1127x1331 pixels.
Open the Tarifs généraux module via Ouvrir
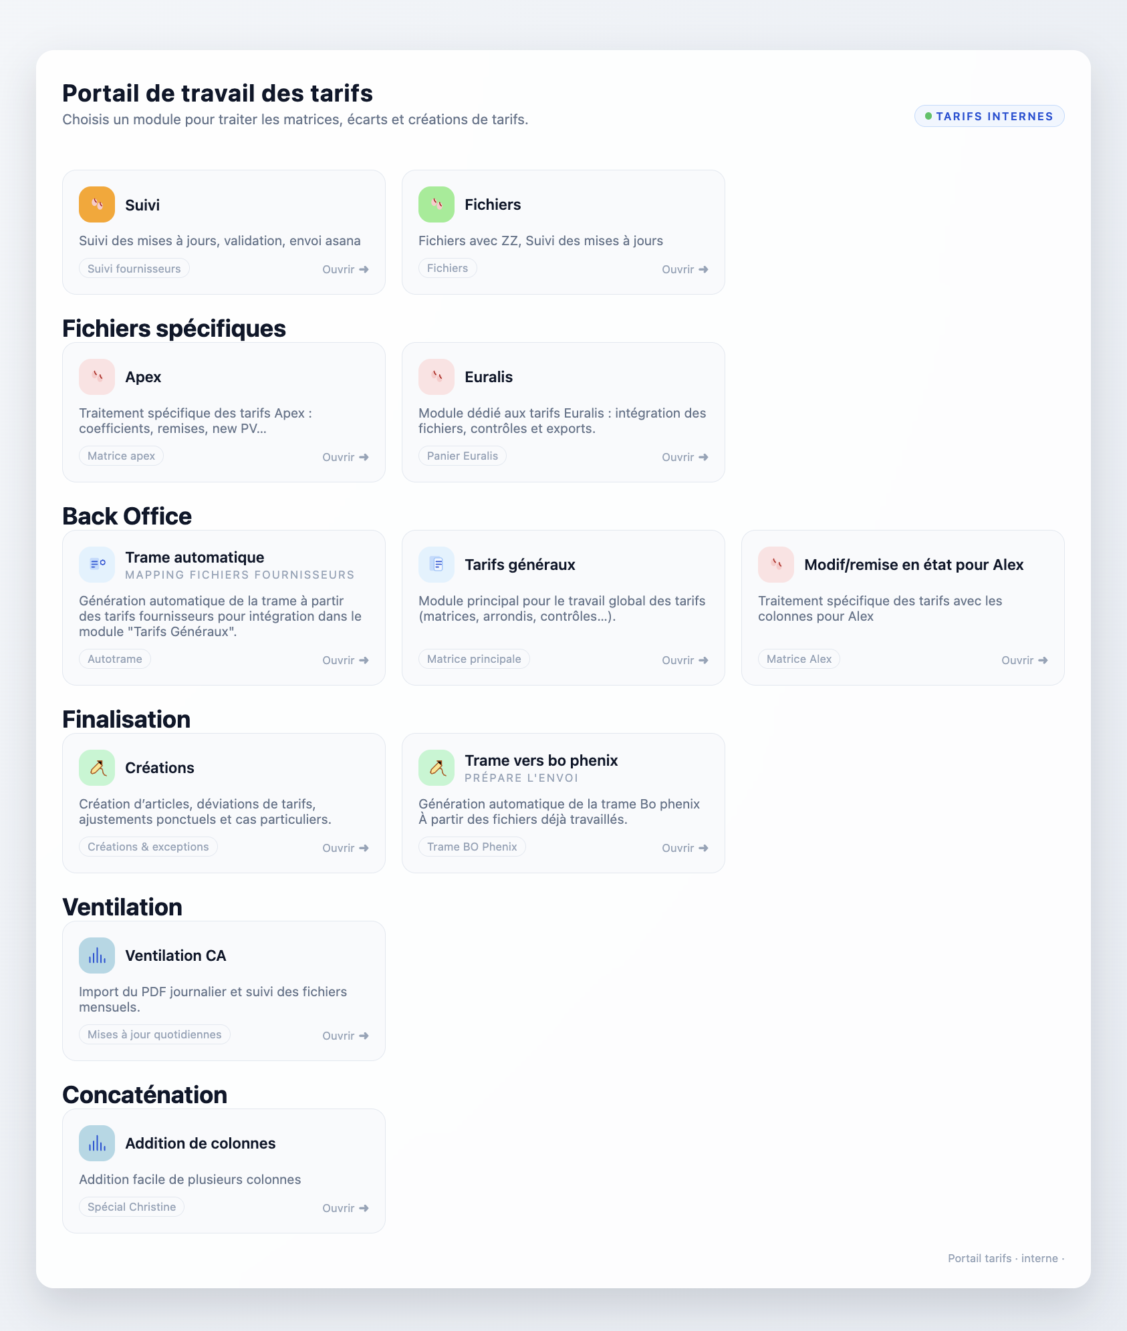click(x=684, y=660)
